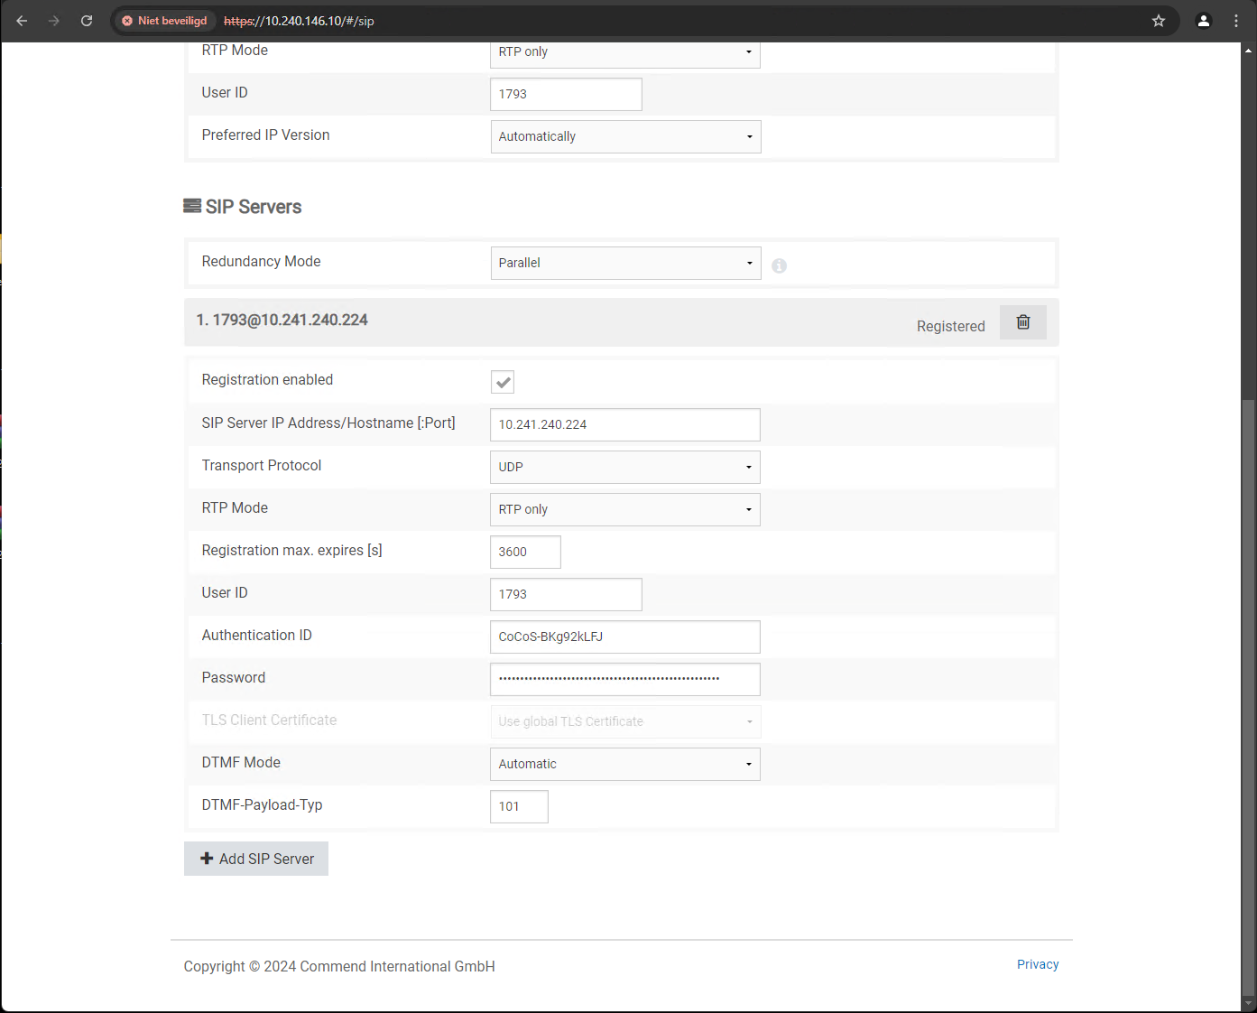1257x1013 pixels.
Task: Click the SIP Server IP Address field
Action: (625, 424)
